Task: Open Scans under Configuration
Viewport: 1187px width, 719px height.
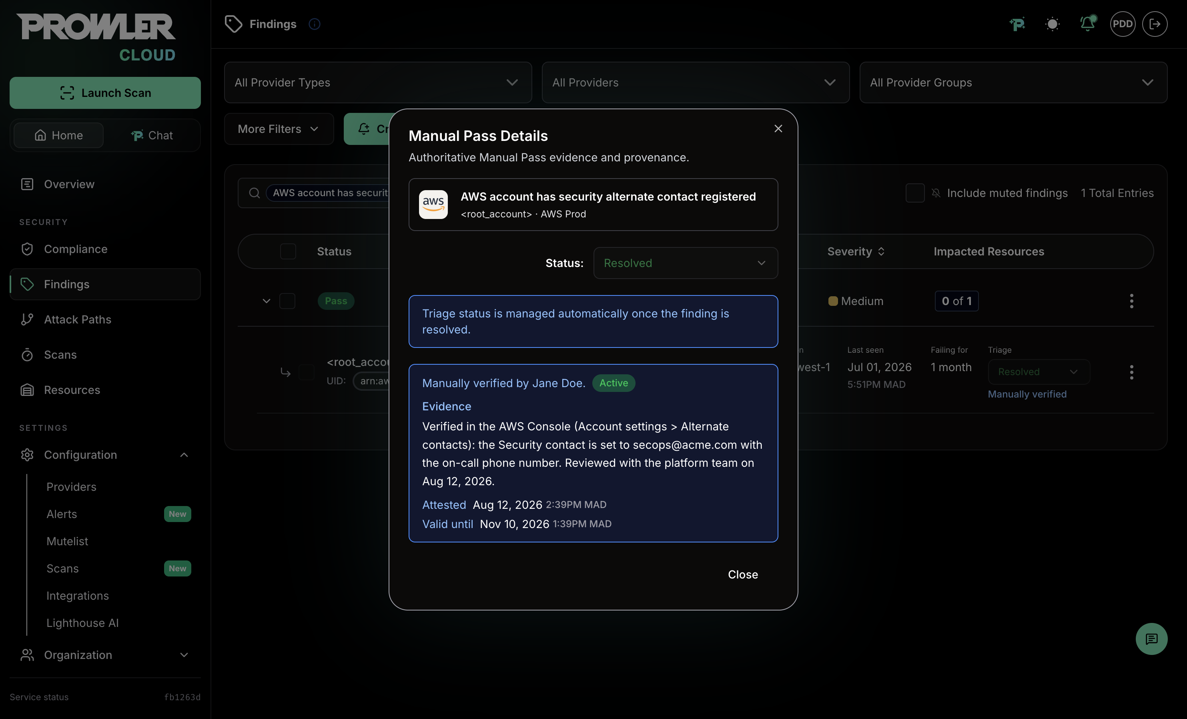Action: [62, 568]
